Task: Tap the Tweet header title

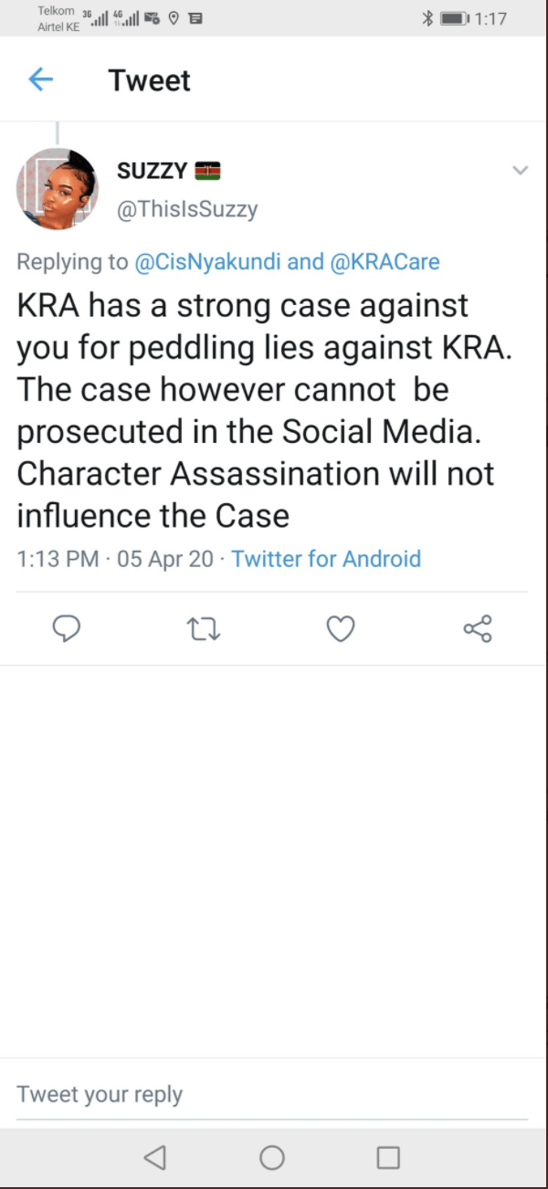Action: (150, 80)
